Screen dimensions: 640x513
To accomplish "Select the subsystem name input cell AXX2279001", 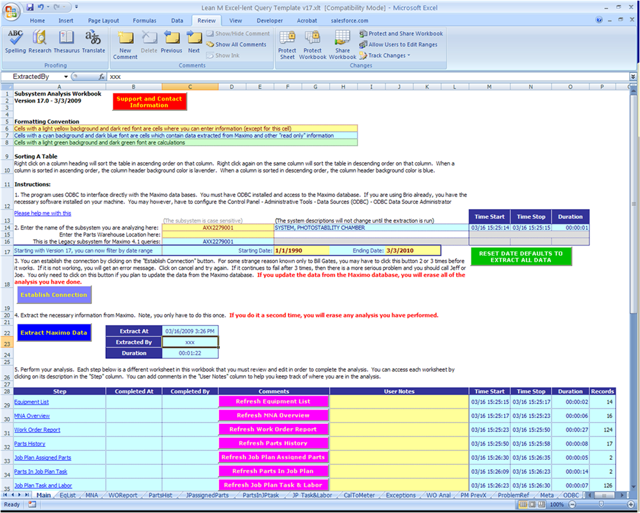I will pyautogui.click(x=218, y=228).
